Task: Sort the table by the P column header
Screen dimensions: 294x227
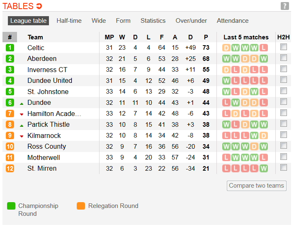Action: (x=206, y=37)
